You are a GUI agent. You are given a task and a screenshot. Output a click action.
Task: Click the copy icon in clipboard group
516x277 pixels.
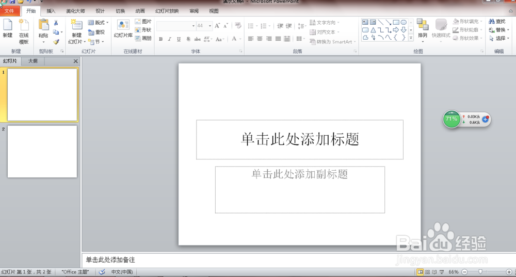coord(56,32)
